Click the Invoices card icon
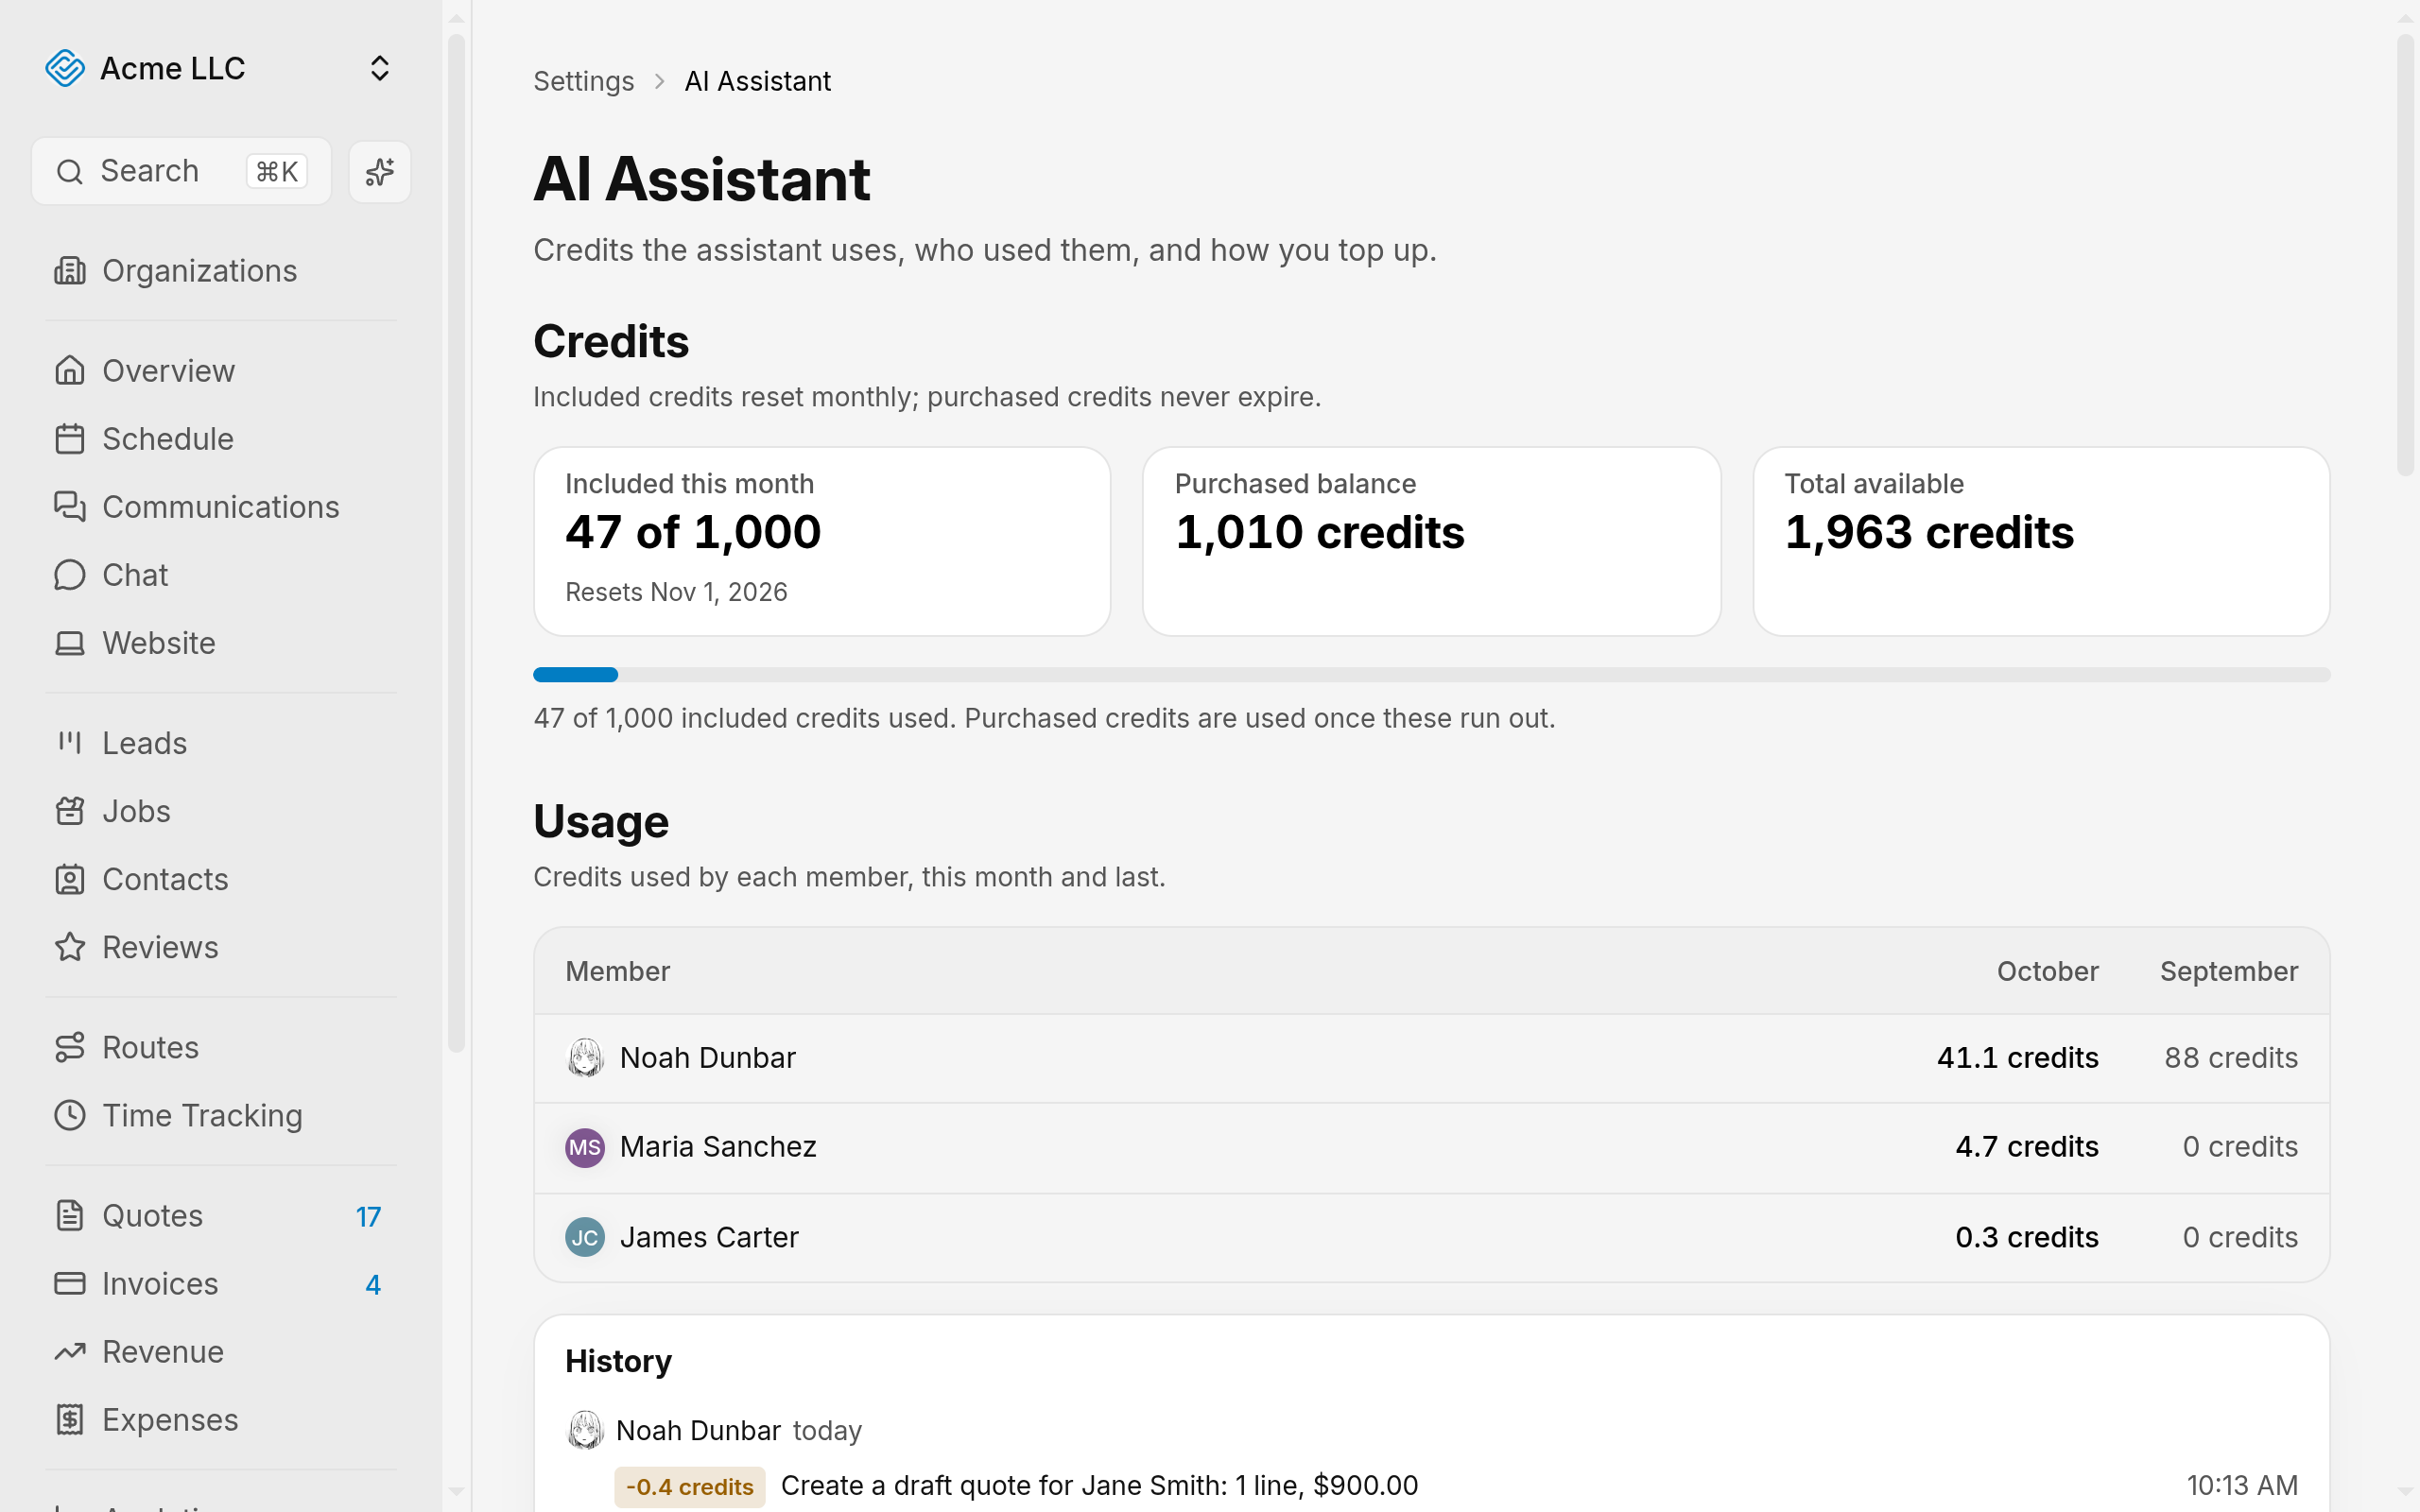The height and width of the screenshot is (1512, 2420). pyautogui.click(x=70, y=1283)
